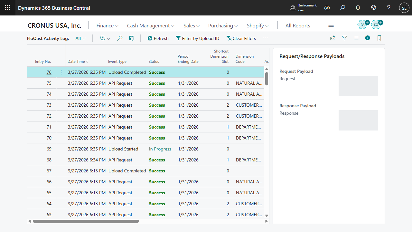Sort by the Date Time column header
This screenshot has height=232, width=412.
tap(78, 62)
